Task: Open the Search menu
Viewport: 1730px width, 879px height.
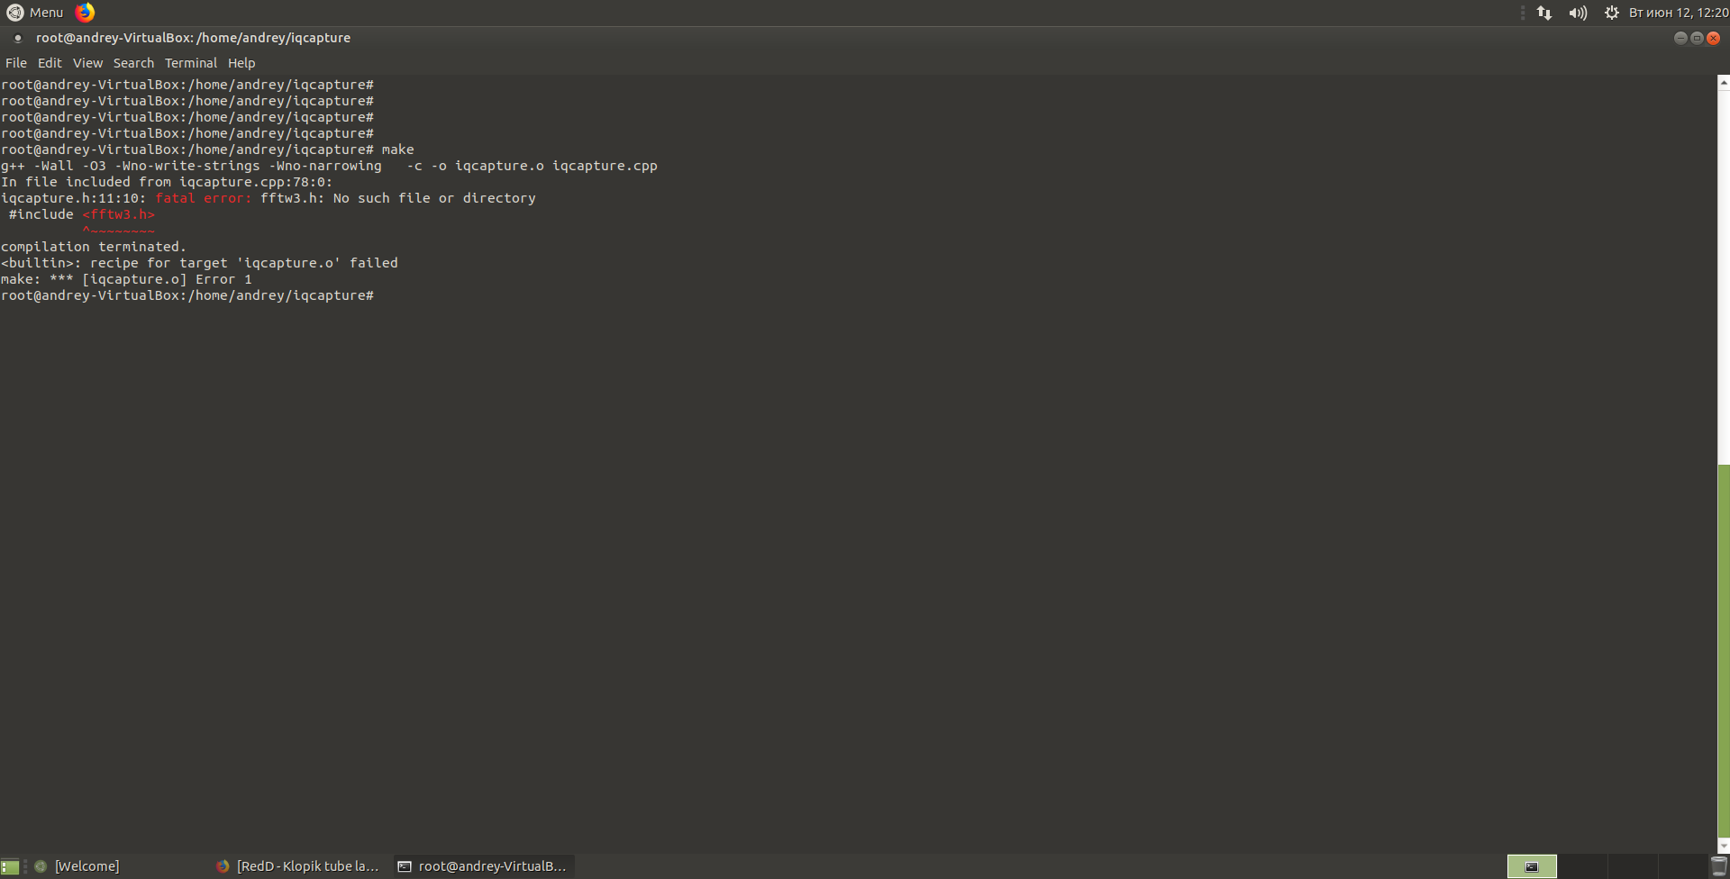Action: pos(133,63)
